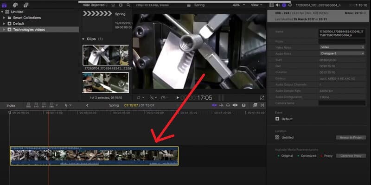Open the Select tool dropdown

68,105
